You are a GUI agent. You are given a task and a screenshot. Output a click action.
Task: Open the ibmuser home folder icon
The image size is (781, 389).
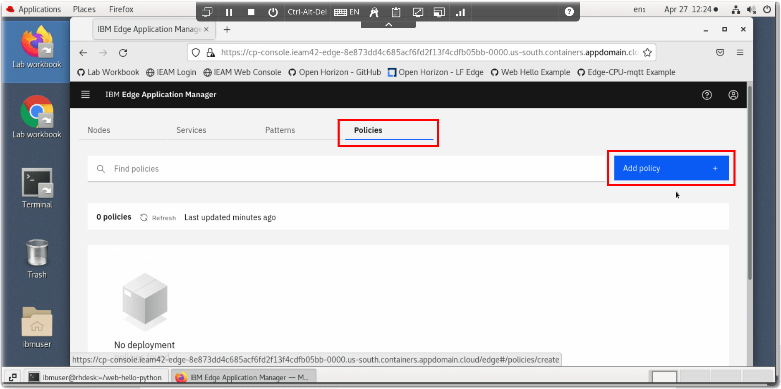[x=37, y=328]
